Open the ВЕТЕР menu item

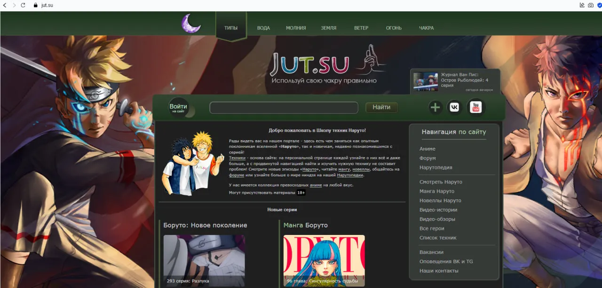(x=361, y=28)
